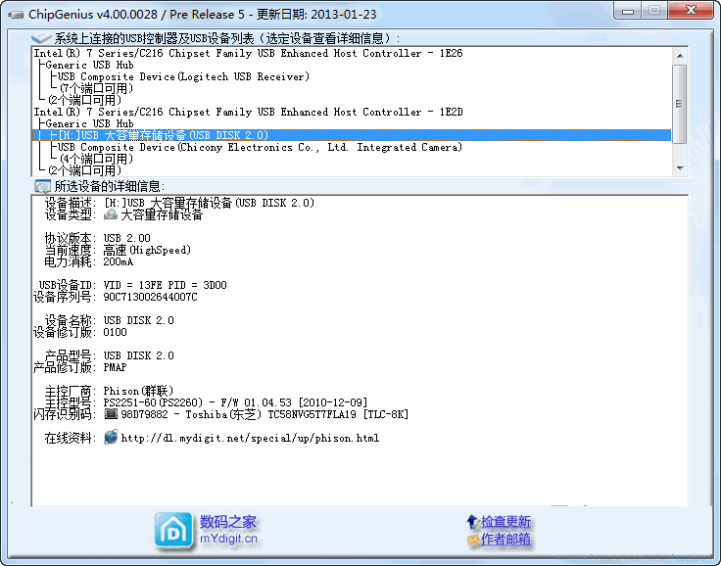Select the Logitech USB Receiver composite device
This screenshot has height=566, width=721.
click(183, 76)
